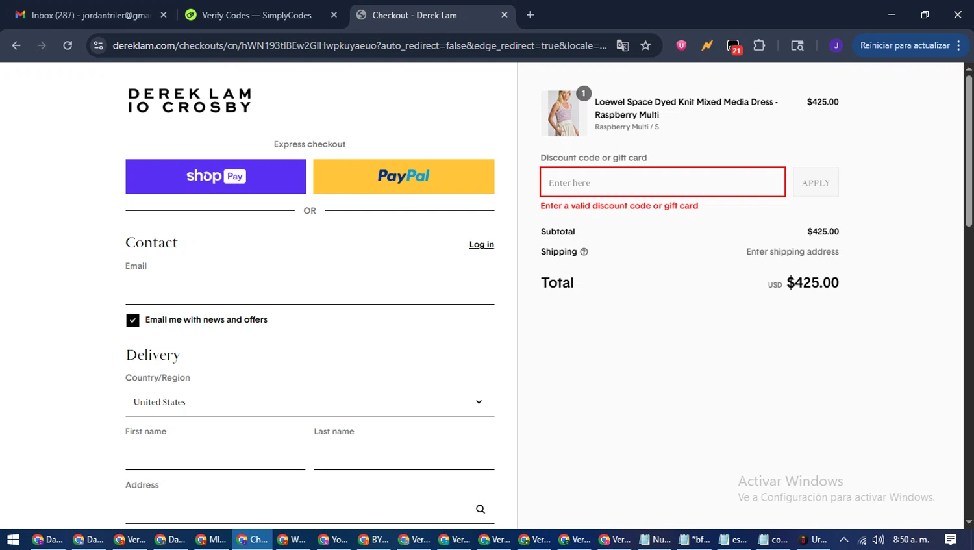This screenshot has height=550, width=974.
Task: Click the Apply discount button
Action: (x=816, y=182)
